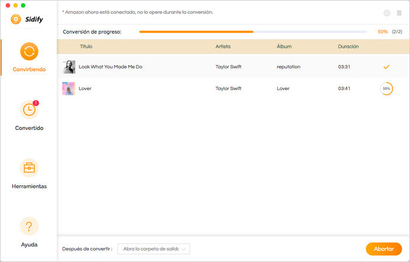The image size is (410, 262).
Task: Click the Lover album name cell
Action: 283,88
